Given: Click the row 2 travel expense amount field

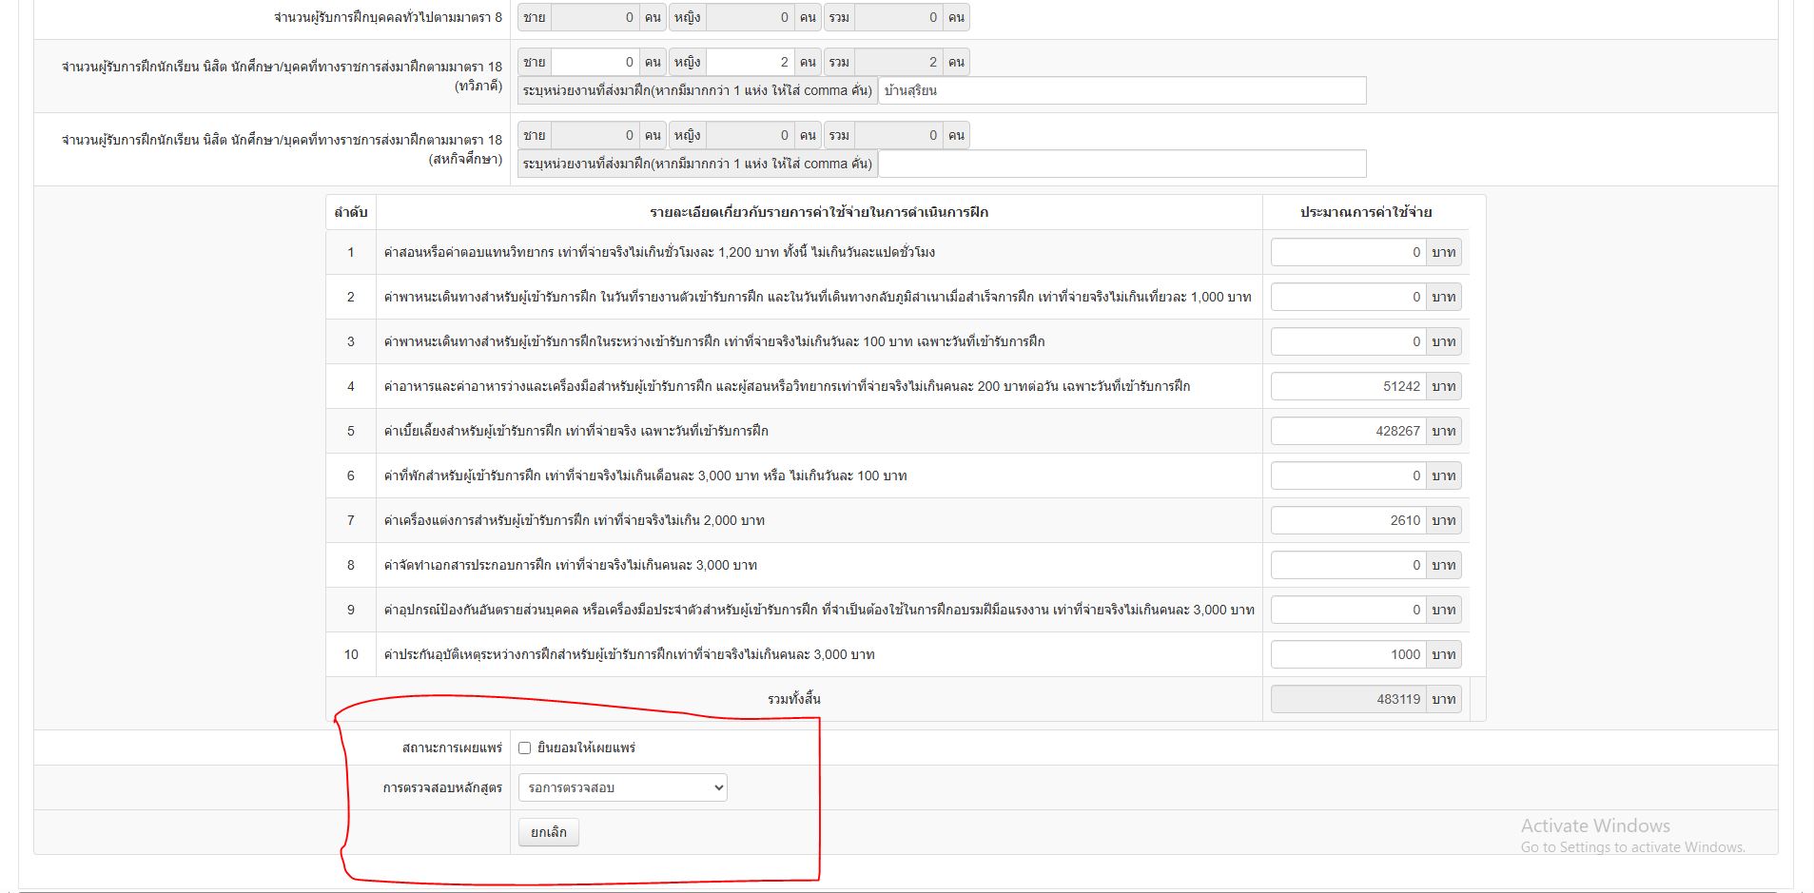Looking at the screenshot, I should click(x=1347, y=298).
